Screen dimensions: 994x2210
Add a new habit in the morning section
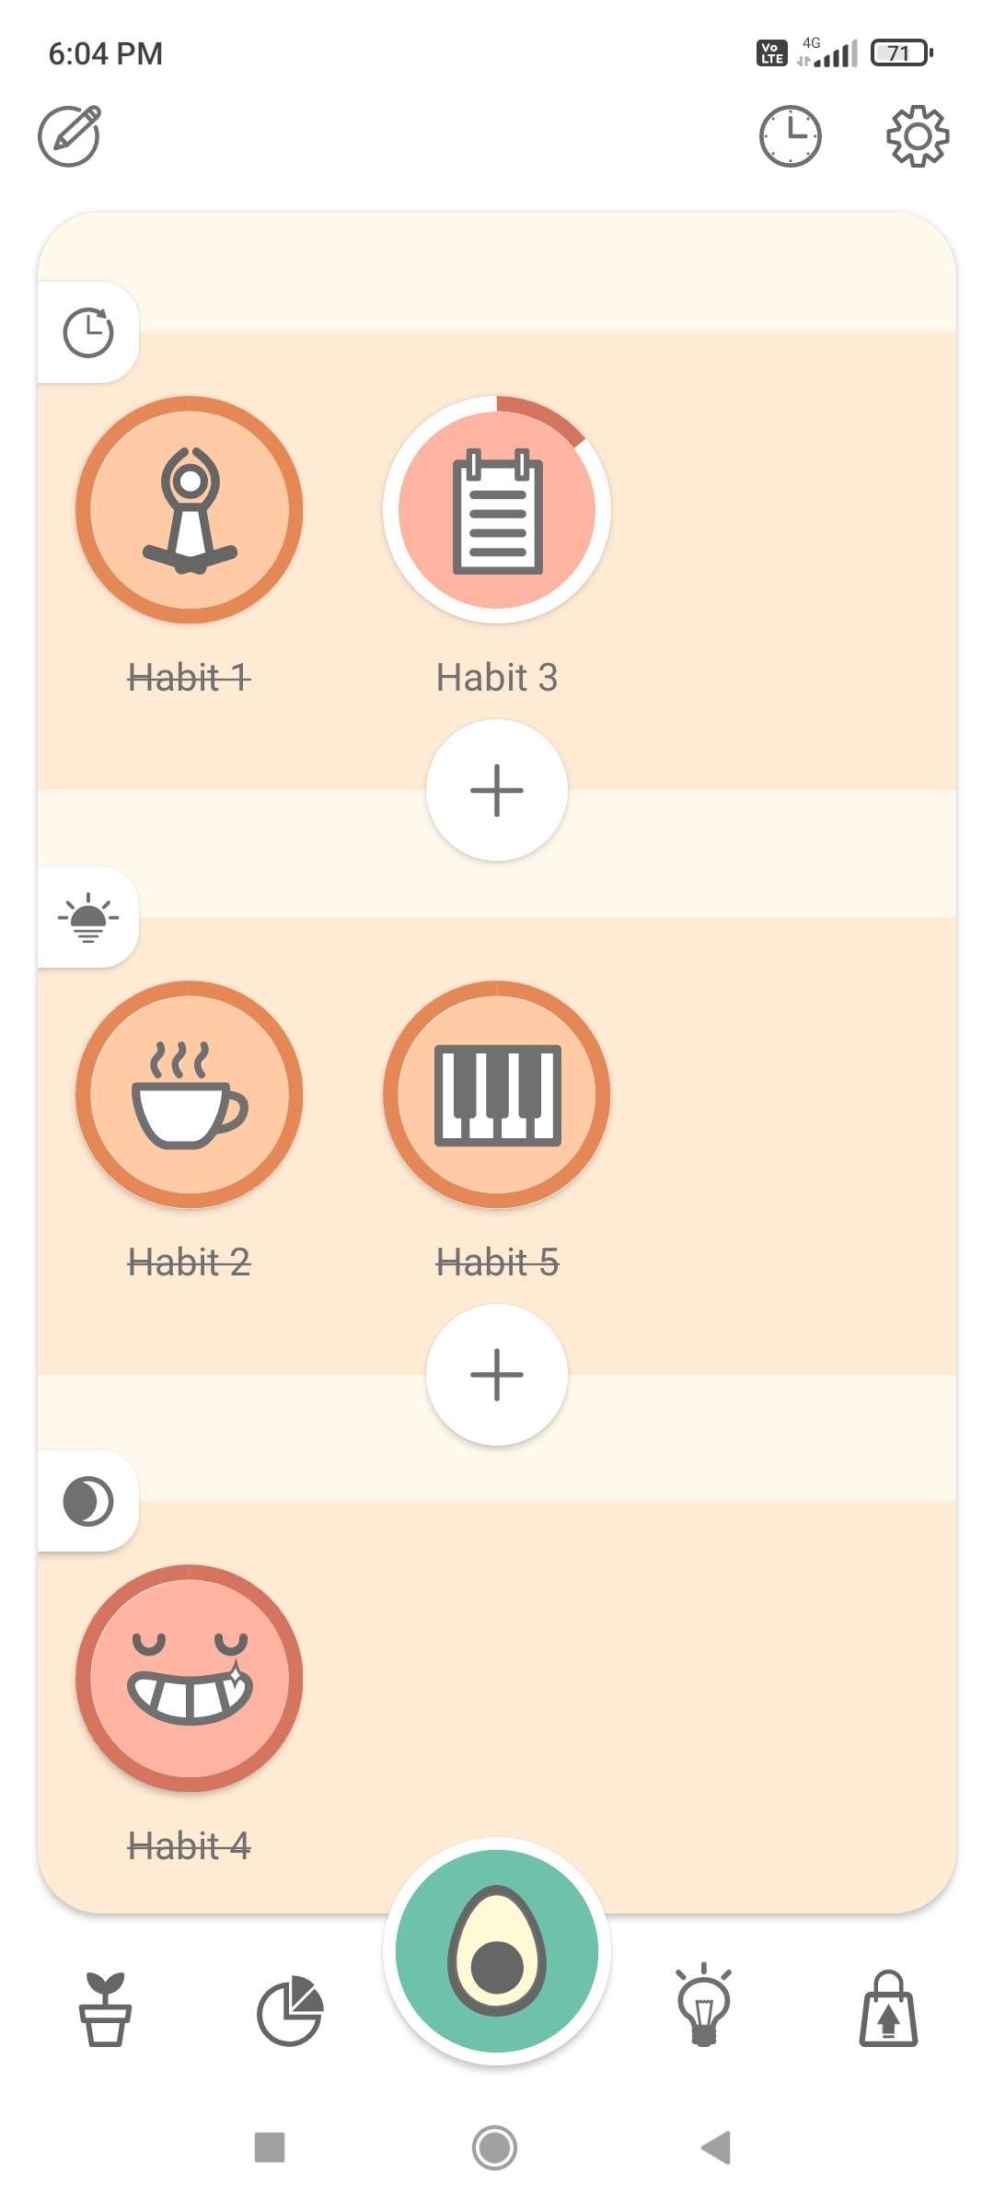pos(496,1374)
